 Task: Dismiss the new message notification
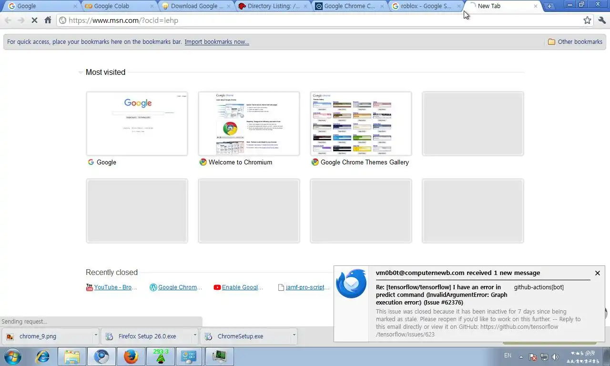click(597, 273)
